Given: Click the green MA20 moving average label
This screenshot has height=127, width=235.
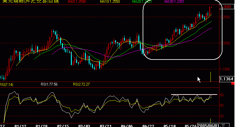Looking at the screenshot, I should [142, 2].
